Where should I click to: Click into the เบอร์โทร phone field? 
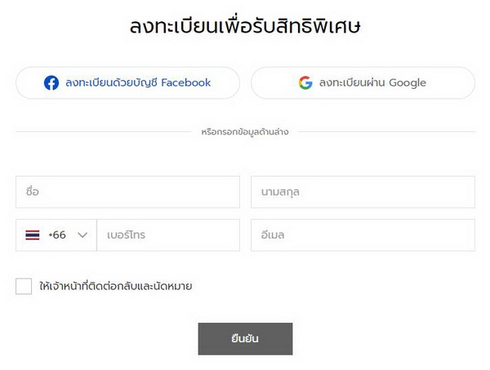(x=168, y=235)
